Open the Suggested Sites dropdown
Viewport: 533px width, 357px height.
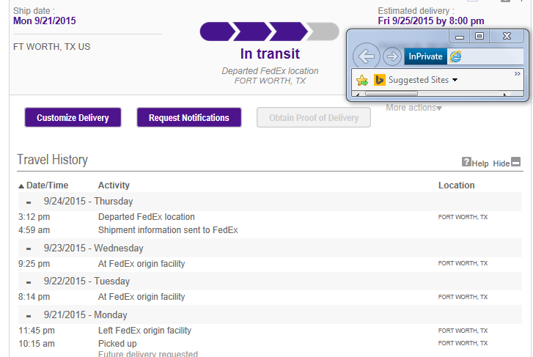tap(455, 80)
